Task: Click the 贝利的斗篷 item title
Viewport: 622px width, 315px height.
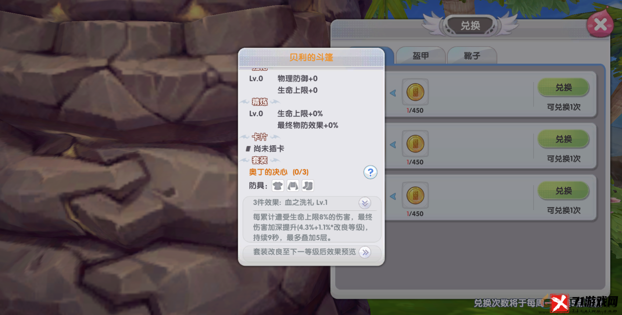Action: coord(311,57)
